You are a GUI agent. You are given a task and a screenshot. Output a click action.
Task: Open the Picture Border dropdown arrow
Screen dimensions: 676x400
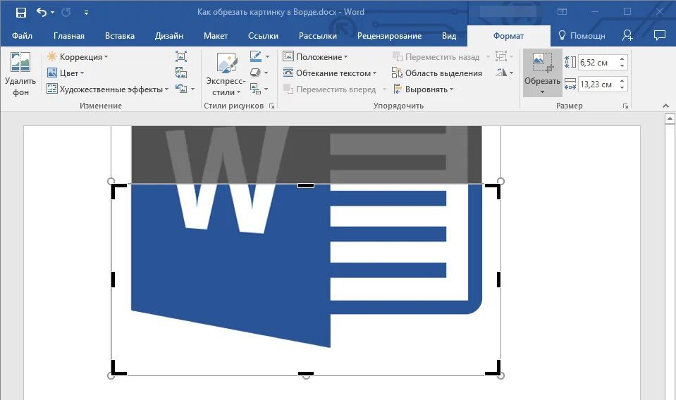(x=267, y=57)
